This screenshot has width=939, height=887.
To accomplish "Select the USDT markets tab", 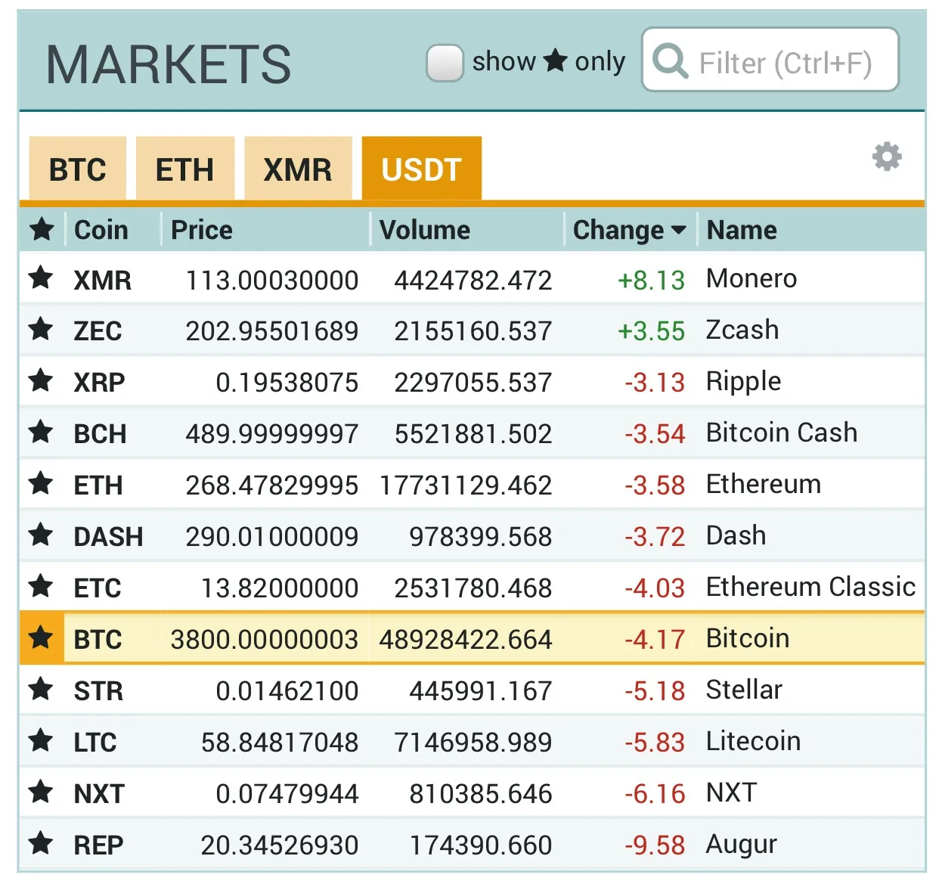I will (422, 169).
